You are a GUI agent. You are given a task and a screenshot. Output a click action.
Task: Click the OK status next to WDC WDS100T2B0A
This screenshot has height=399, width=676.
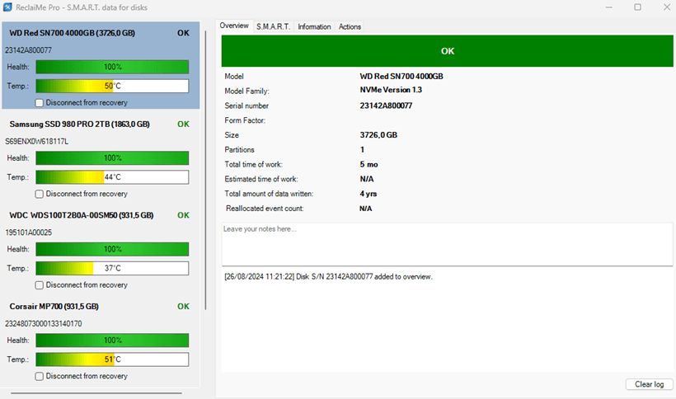tap(183, 215)
